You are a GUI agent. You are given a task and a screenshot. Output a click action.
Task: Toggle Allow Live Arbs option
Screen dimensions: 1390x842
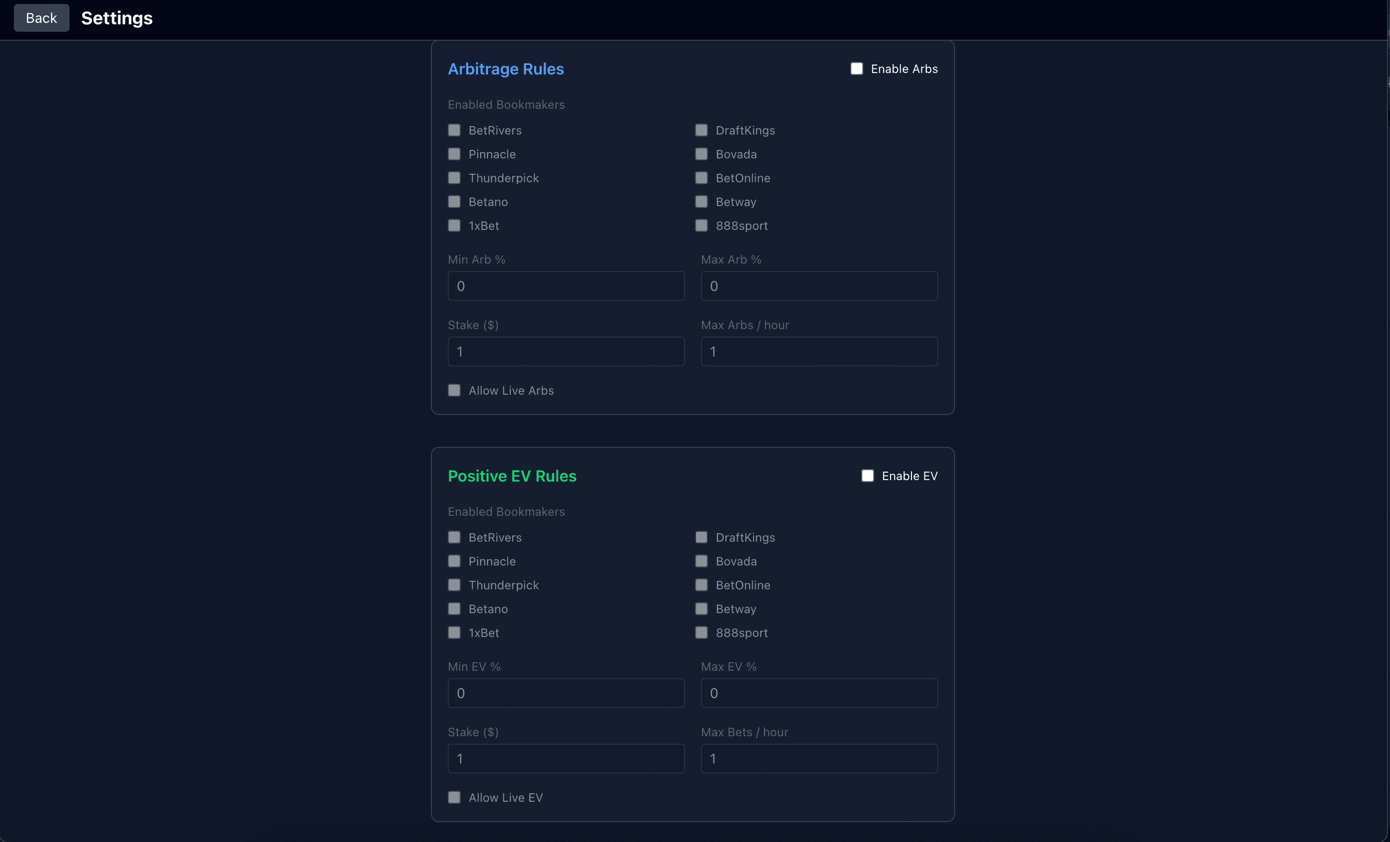coord(454,390)
